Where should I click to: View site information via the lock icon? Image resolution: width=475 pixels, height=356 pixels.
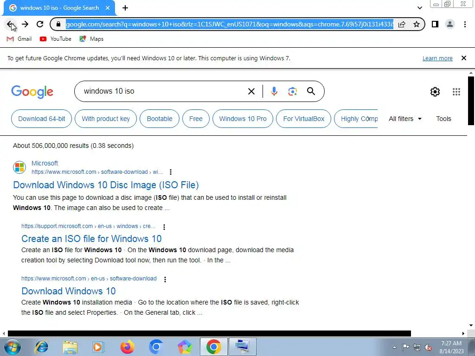pyautogui.click(x=59, y=24)
